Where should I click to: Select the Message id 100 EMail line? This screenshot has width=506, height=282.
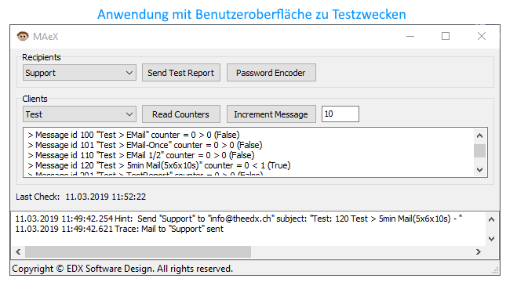pos(133,135)
